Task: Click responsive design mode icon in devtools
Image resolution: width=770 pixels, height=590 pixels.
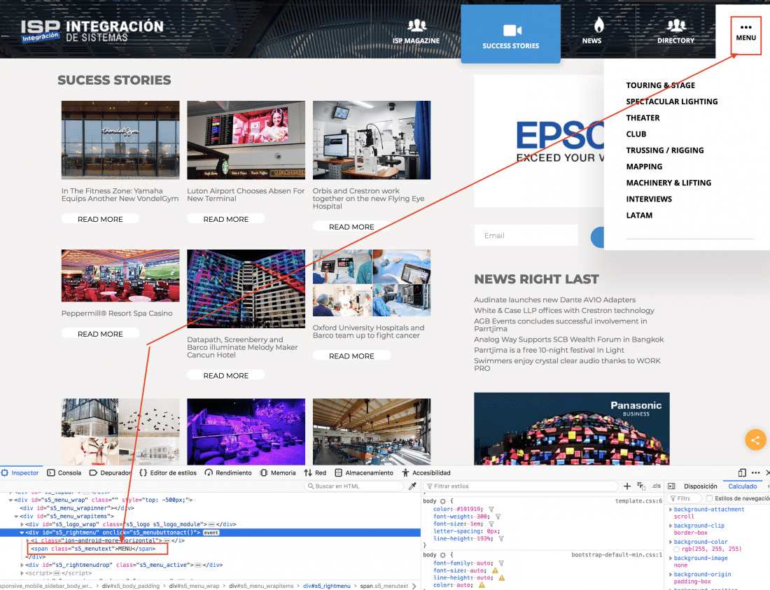Action: (742, 472)
